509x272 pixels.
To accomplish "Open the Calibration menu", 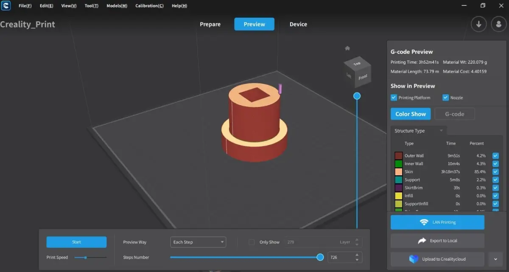I will [x=149, y=6].
